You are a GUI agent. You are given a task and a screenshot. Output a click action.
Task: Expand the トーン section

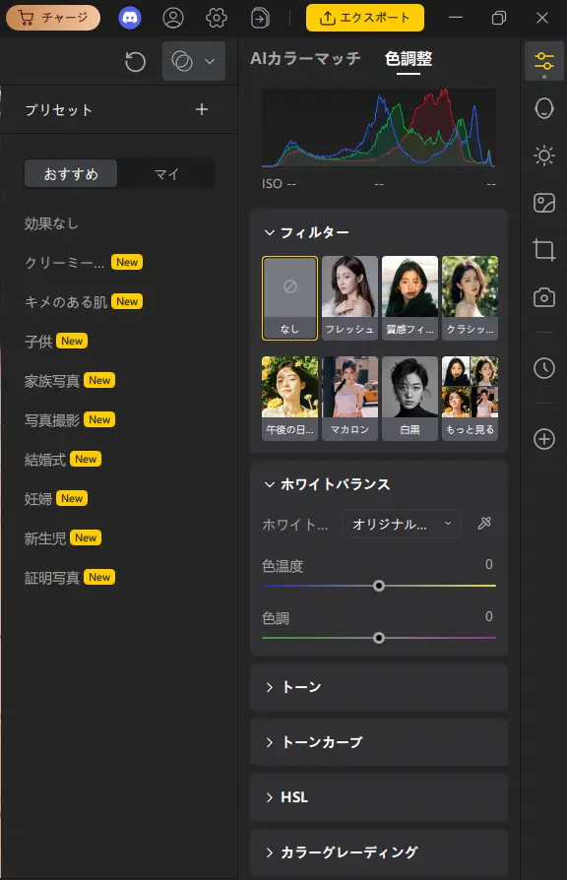coord(379,687)
